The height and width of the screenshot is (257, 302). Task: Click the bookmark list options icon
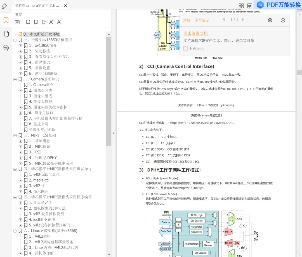point(17,22)
